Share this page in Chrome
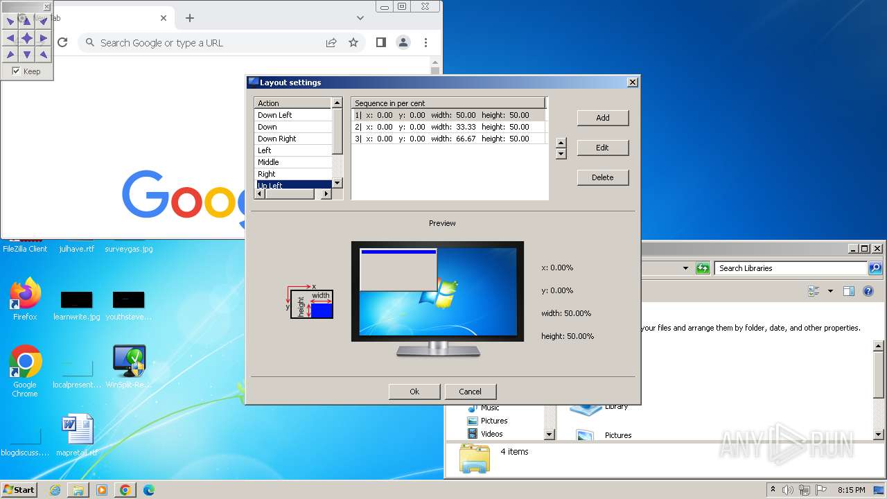 click(x=331, y=42)
